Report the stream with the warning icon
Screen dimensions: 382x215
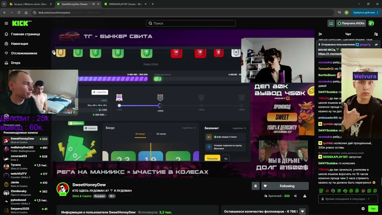(305, 196)
